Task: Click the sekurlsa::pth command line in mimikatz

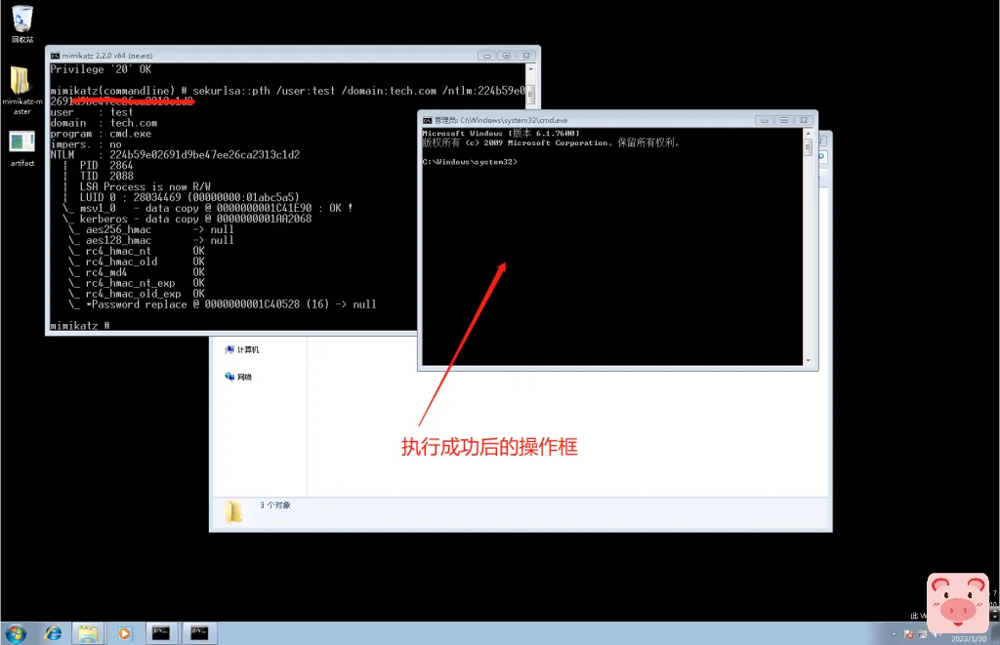Action: pyautogui.click(x=288, y=97)
